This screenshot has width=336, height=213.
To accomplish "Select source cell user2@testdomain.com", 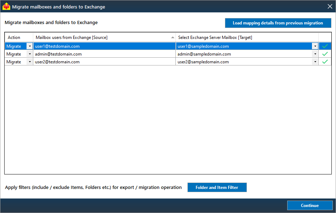I will click(x=104, y=62).
